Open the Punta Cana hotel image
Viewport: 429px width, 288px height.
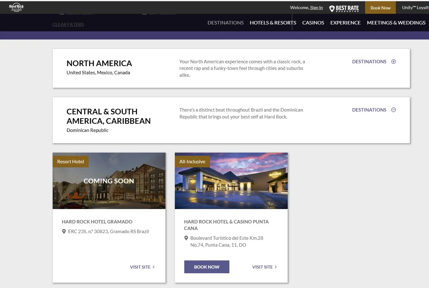click(x=231, y=181)
